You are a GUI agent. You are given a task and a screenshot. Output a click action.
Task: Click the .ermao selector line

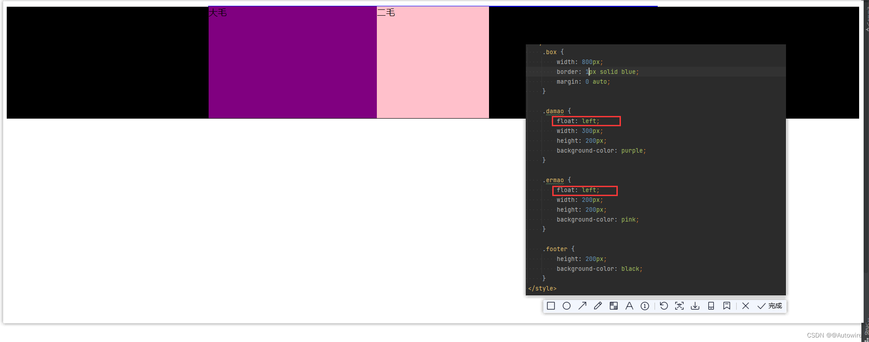(x=557, y=180)
